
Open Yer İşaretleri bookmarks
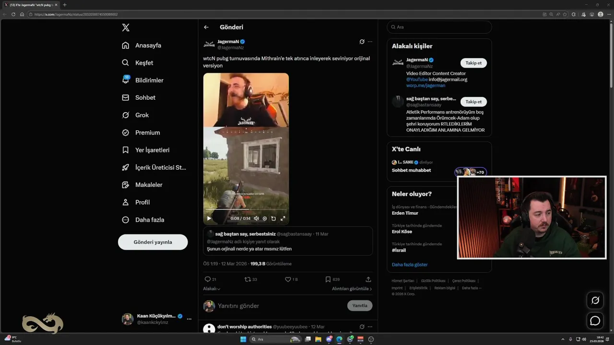tap(146, 150)
